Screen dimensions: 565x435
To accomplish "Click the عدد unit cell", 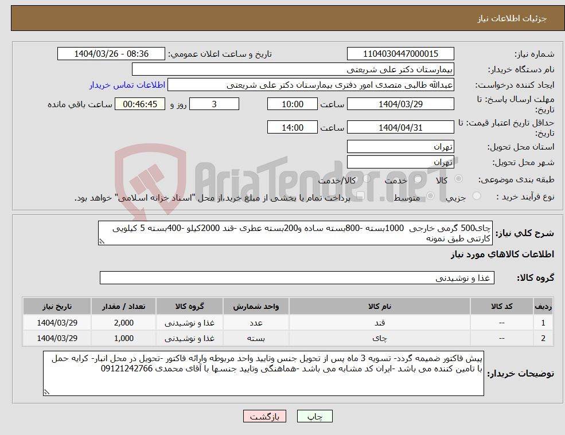I will pyautogui.click(x=256, y=323).
